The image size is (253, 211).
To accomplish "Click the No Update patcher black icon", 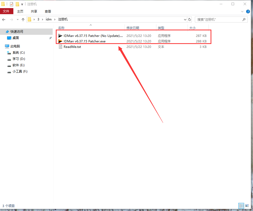I will [60, 36].
